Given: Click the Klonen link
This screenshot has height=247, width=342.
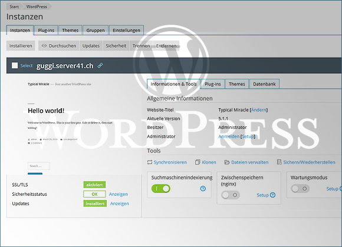Looking at the screenshot, I should (x=209, y=162).
